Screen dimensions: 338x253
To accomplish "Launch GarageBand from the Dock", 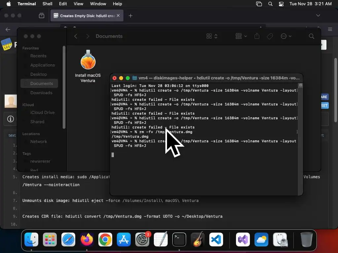I will click(x=198, y=239).
